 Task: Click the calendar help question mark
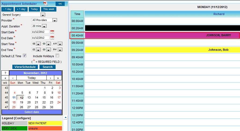5,73
